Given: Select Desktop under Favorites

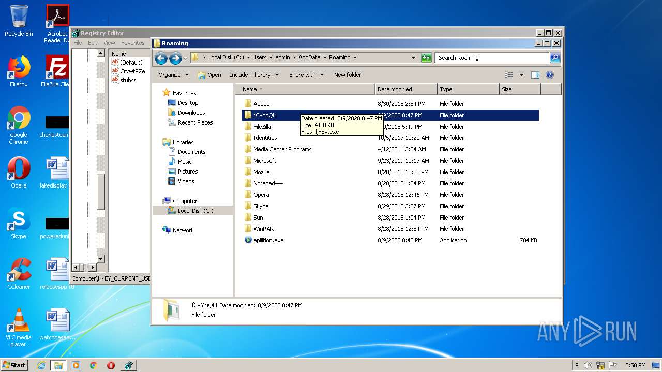Looking at the screenshot, I should click(188, 103).
